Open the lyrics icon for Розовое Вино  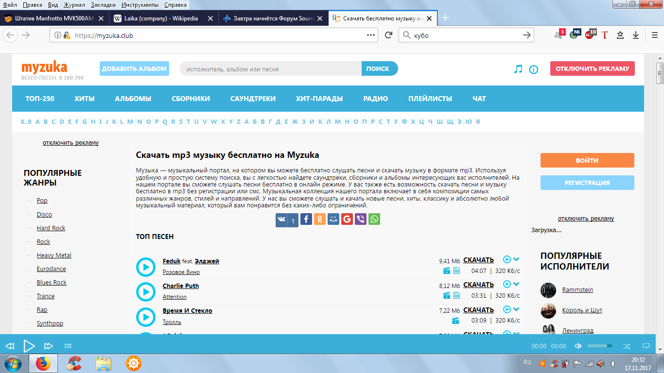456,271
